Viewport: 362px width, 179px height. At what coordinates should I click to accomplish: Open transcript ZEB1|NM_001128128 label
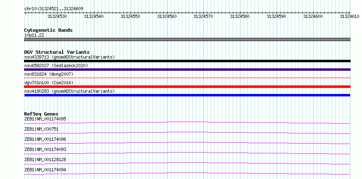click(x=45, y=159)
